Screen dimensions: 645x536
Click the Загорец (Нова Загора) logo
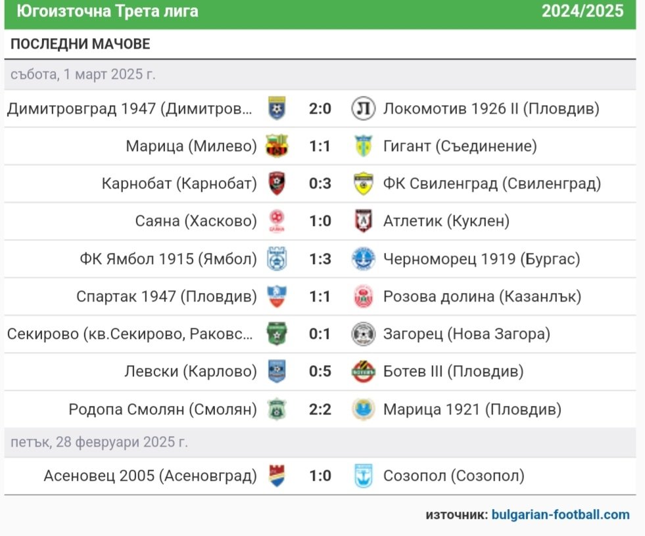pyautogui.click(x=363, y=334)
